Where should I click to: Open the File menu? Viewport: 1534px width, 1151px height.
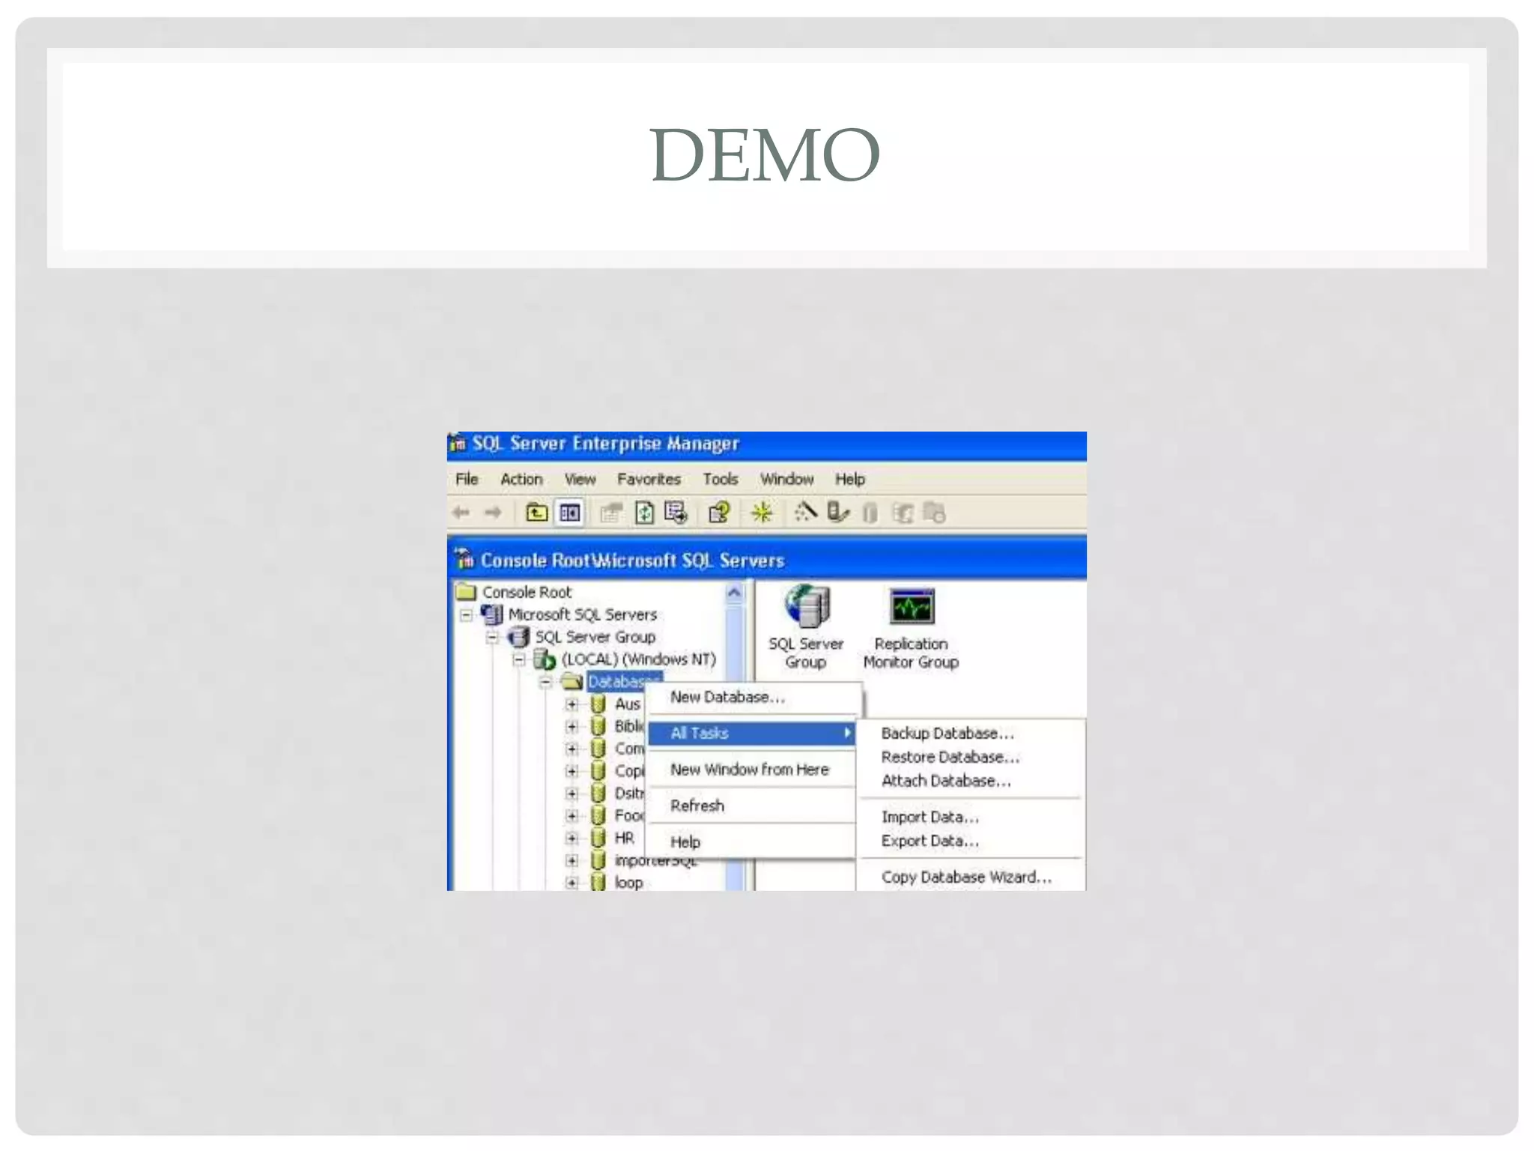[467, 479]
